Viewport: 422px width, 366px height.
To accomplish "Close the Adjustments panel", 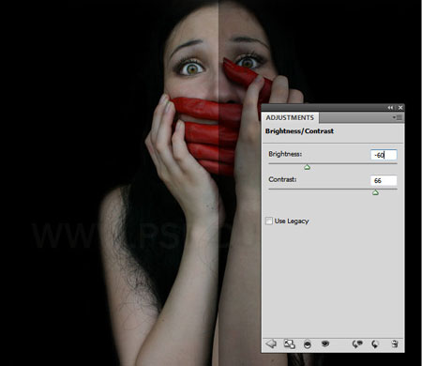I will [400, 108].
